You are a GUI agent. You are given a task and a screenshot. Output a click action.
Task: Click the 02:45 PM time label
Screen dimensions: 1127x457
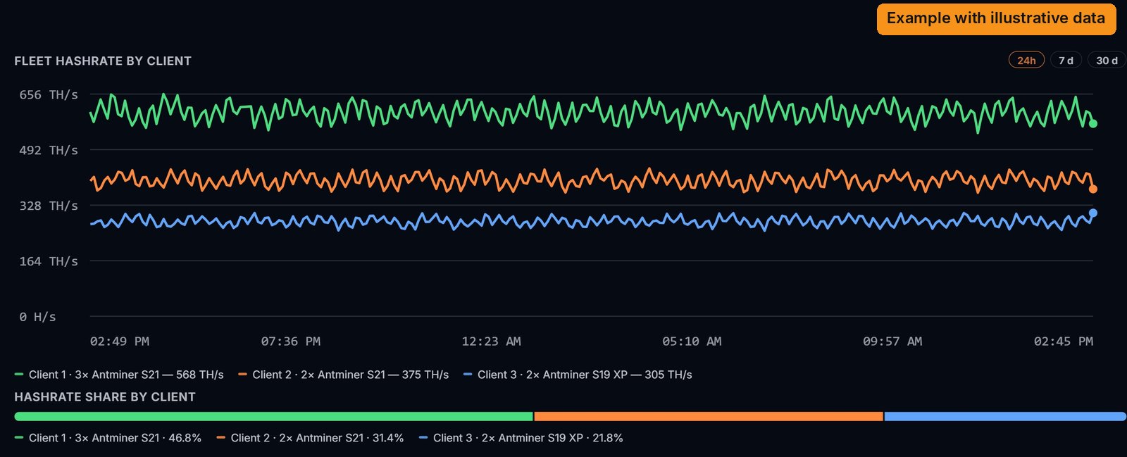(1064, 342)
